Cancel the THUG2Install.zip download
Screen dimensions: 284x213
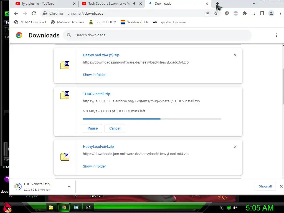(x=115, y=128)
